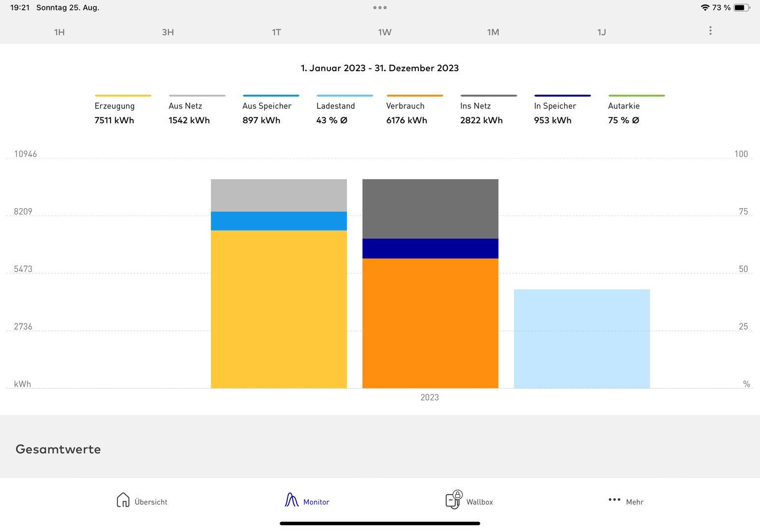The width and height of the screenshot is (760, 530).
Task: Click the 6176 kWh value
Action: point(407,120)
